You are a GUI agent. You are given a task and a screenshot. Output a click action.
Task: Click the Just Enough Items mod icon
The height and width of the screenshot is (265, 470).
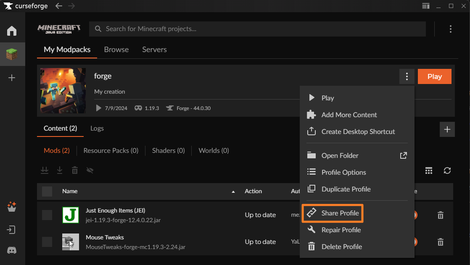[x=71, y=215]
